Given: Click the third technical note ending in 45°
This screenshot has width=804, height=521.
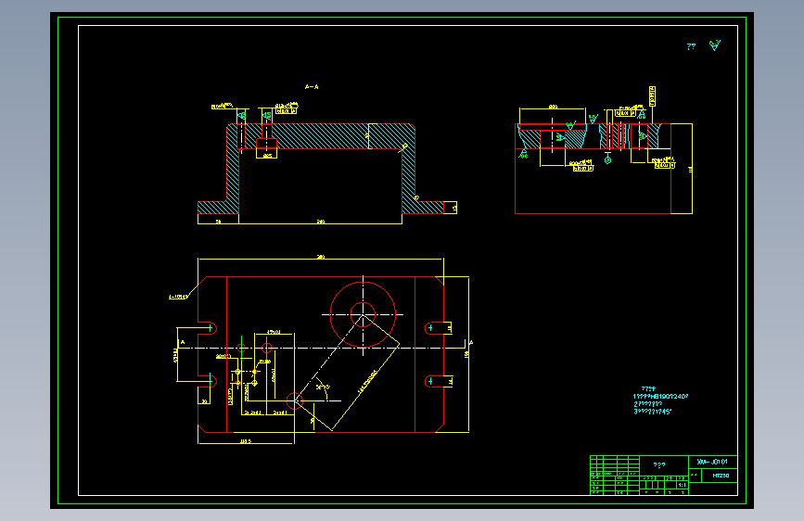Looking at the screenshot, I should click(x=652, y=412).
